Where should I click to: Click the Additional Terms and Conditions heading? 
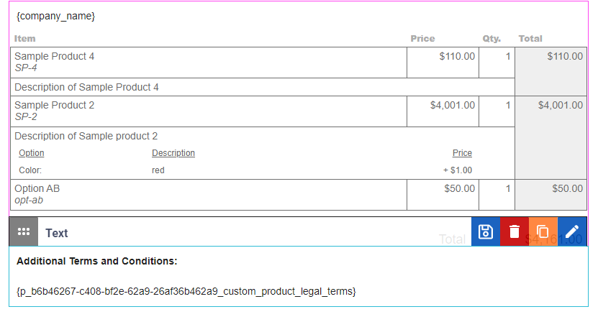(x=97, y=261)
